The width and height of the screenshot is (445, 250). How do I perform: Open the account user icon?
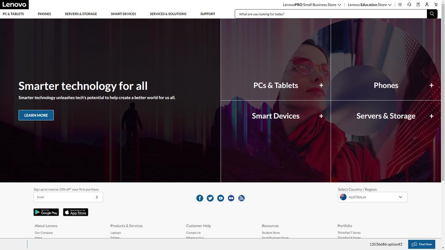pyautogui.click(x=427, y=5)
